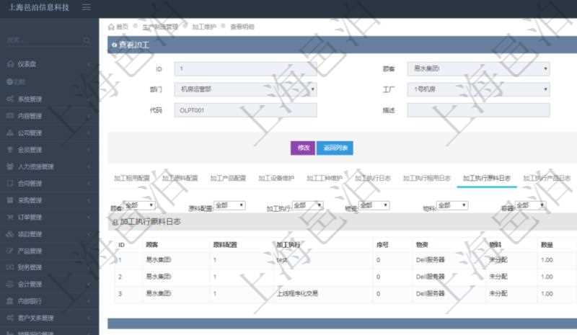Click the 合同管理 sidebar icon
This screenshot has width=577, height=335.
pos(10,183)
